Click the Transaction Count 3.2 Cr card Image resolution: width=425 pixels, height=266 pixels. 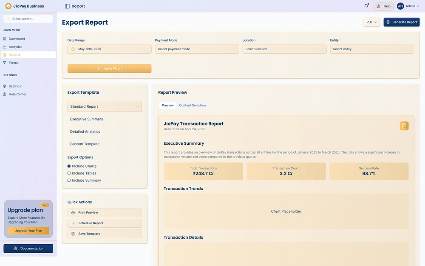(286, 171)
